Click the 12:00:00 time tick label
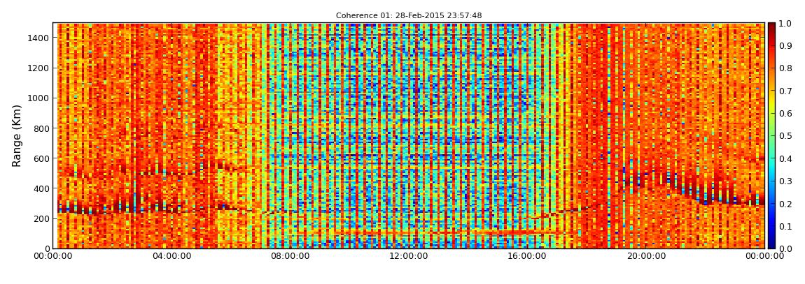 [409, 257]
